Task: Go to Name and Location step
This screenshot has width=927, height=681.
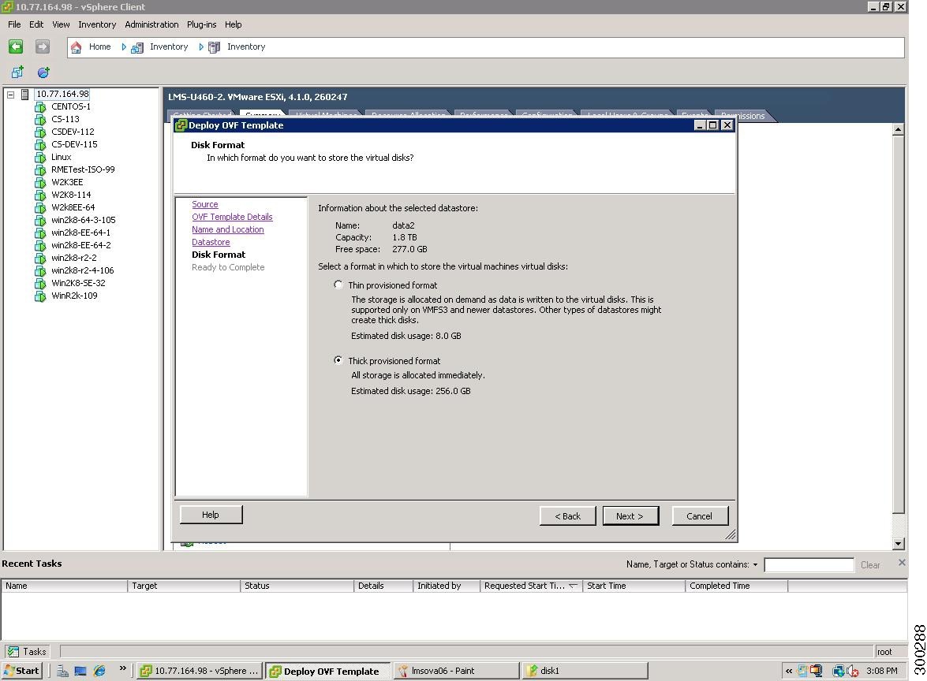Action: 228,229
